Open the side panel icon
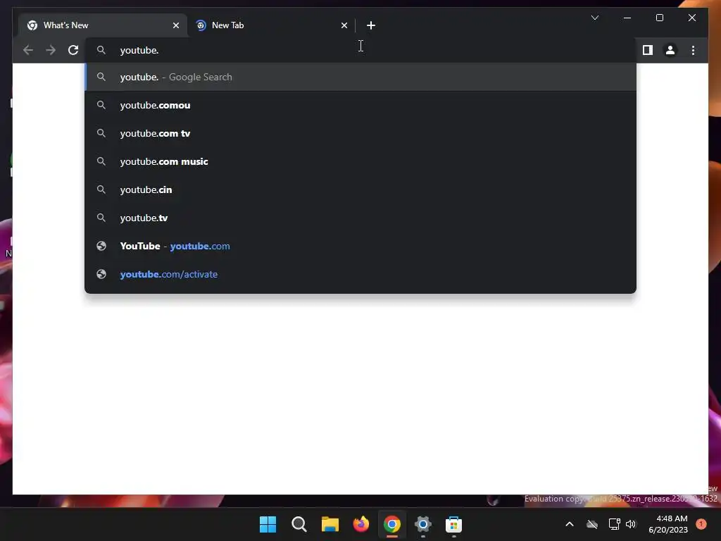 648,50
